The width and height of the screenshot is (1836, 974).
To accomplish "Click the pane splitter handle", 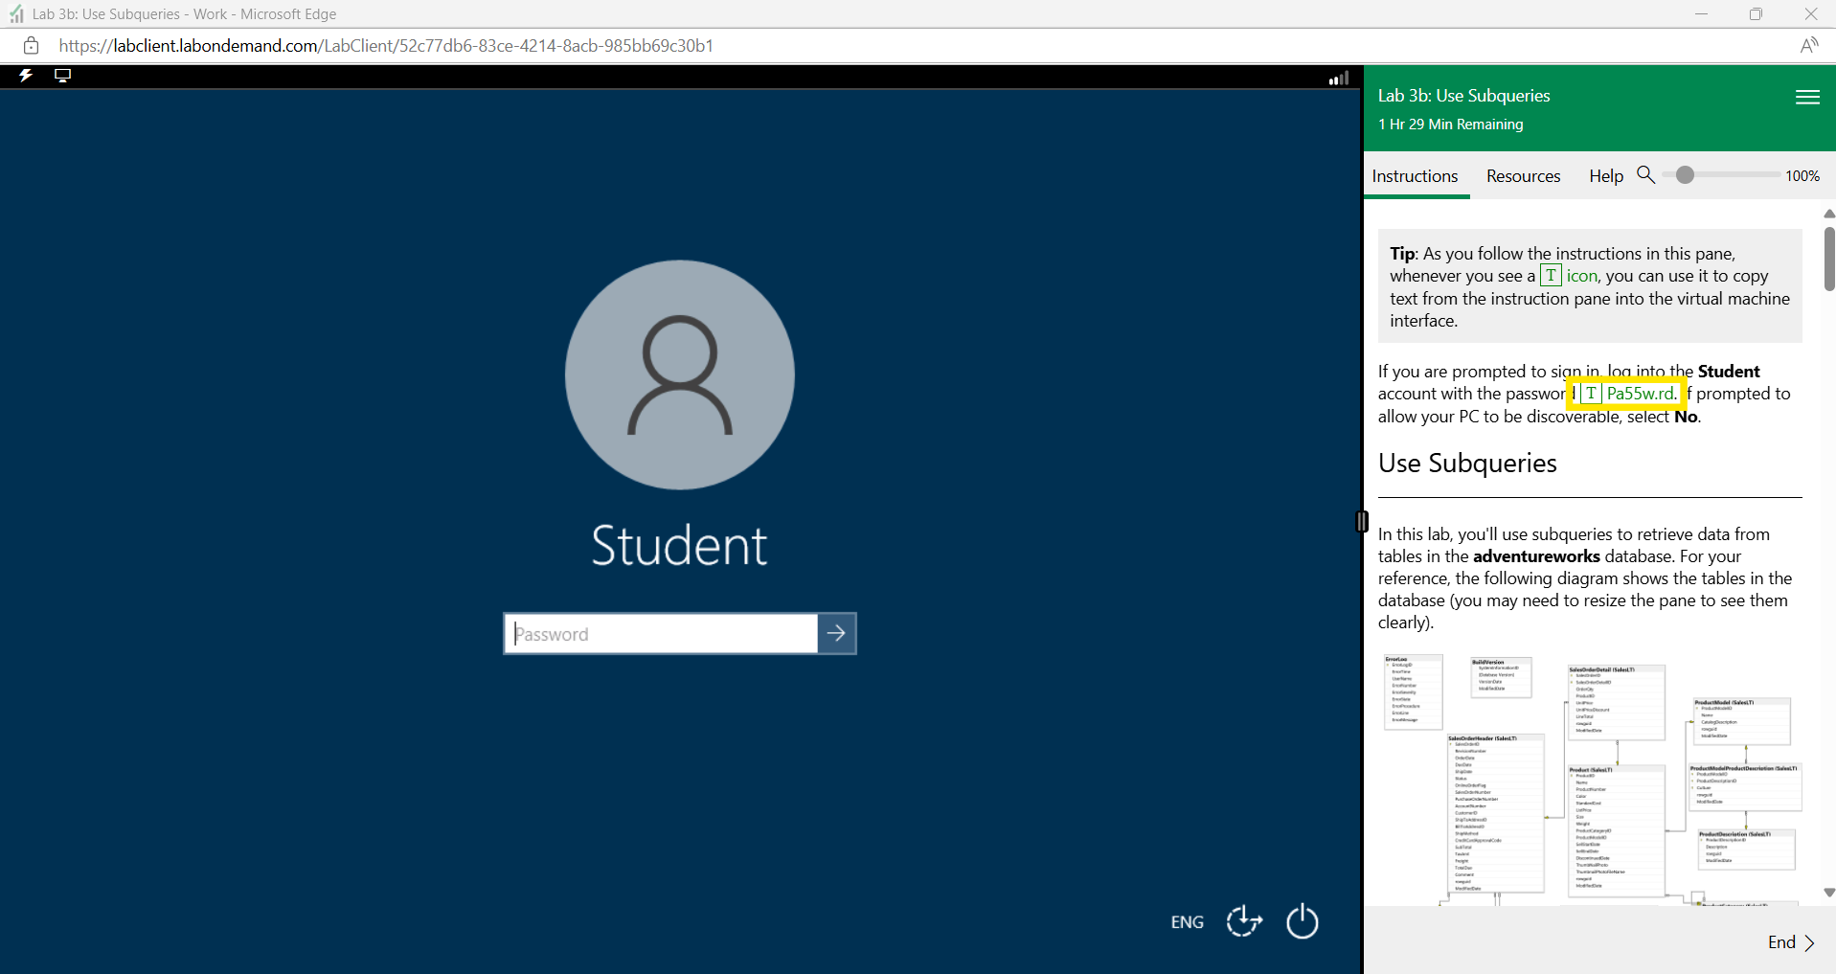I will 1362,521.
